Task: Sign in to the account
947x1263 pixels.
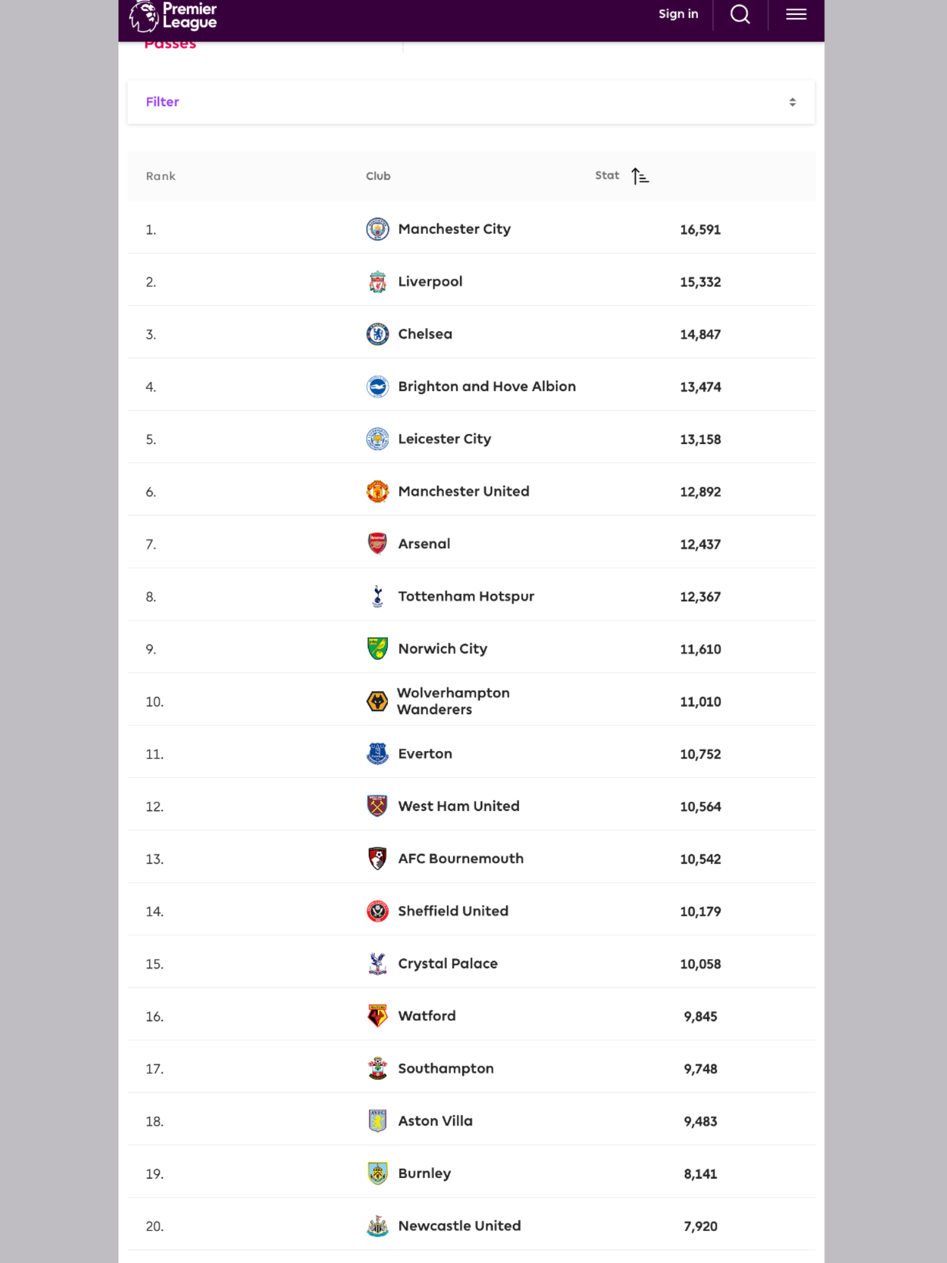Action: [678, 14]
